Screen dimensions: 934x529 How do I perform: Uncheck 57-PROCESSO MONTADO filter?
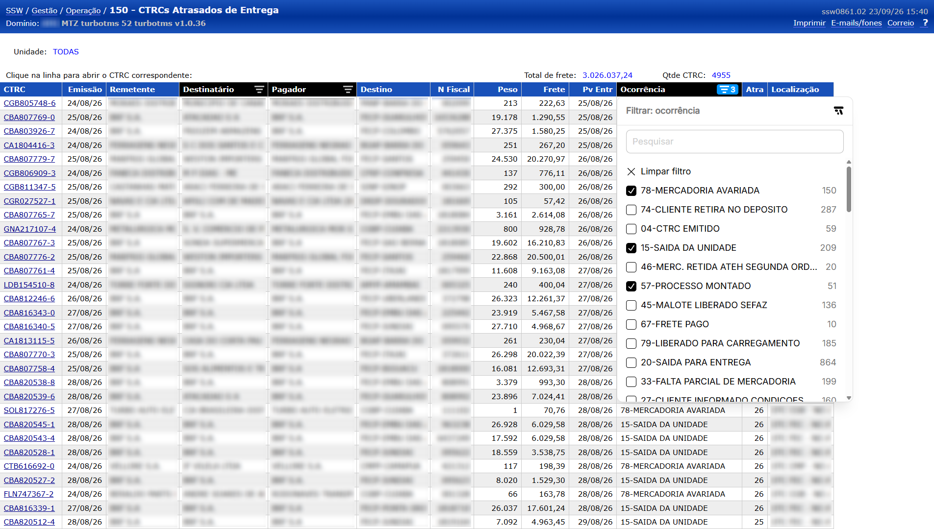631,286
